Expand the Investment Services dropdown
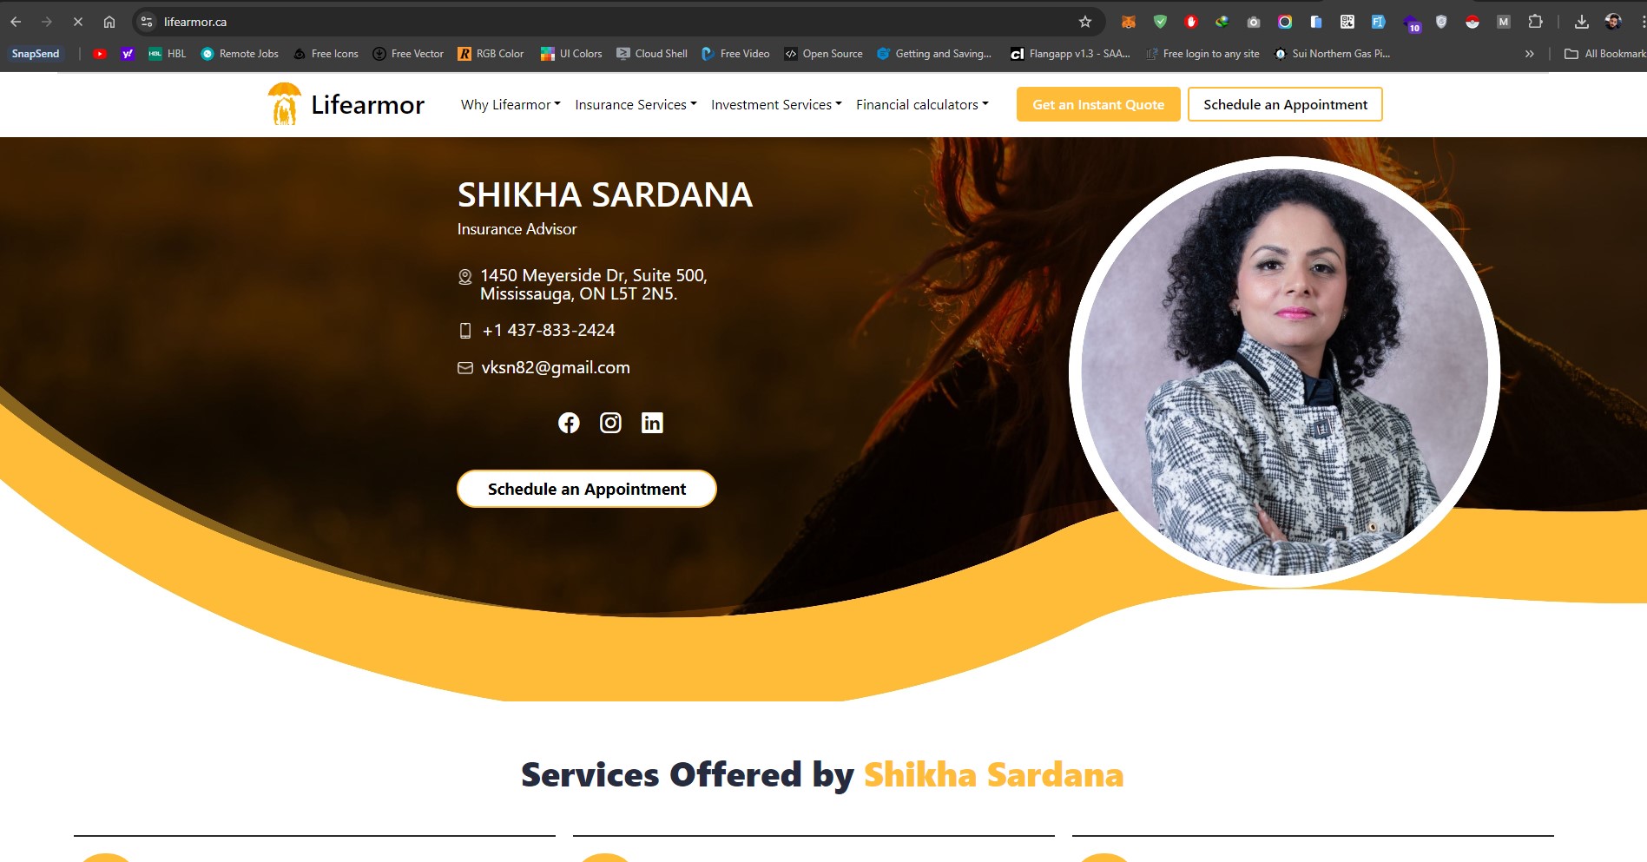This screenshot has height=862, width=1647. coord(776,104)
